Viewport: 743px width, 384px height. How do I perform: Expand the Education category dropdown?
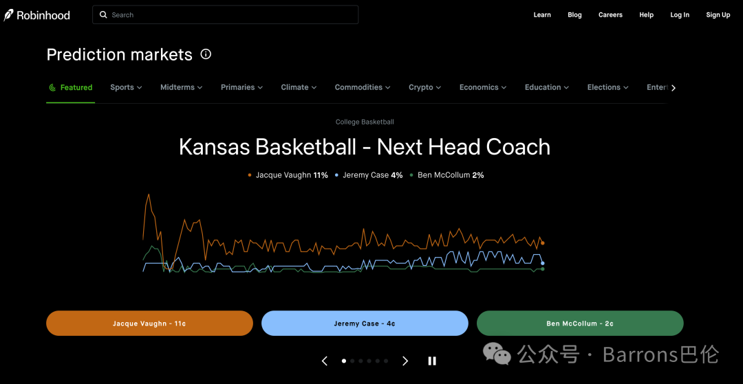point(547,87)
